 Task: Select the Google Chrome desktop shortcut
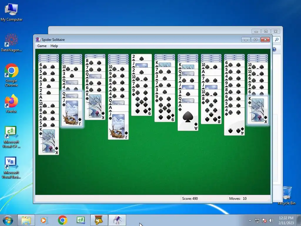tap(11, 75)
